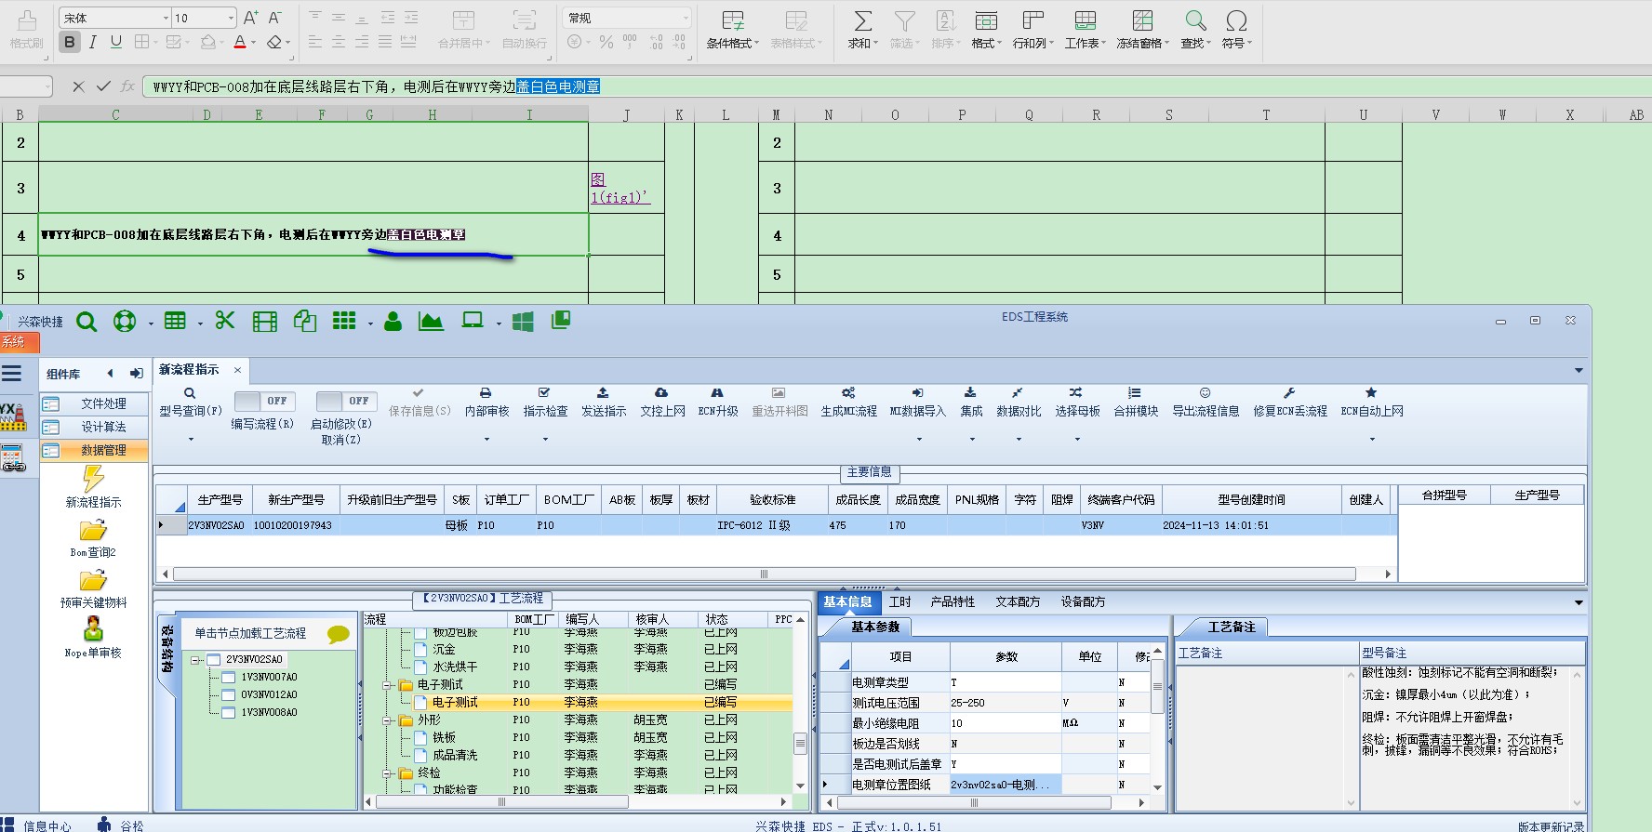Click 文控上网 cloud upload icon
Screen dimensions: 1652x832
pyautogui.click(x=661, y=393)
